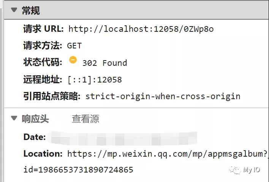Viewport: 269px width, 182px height.
Task: Click the 302 Found status text
Action: (104, 63)
